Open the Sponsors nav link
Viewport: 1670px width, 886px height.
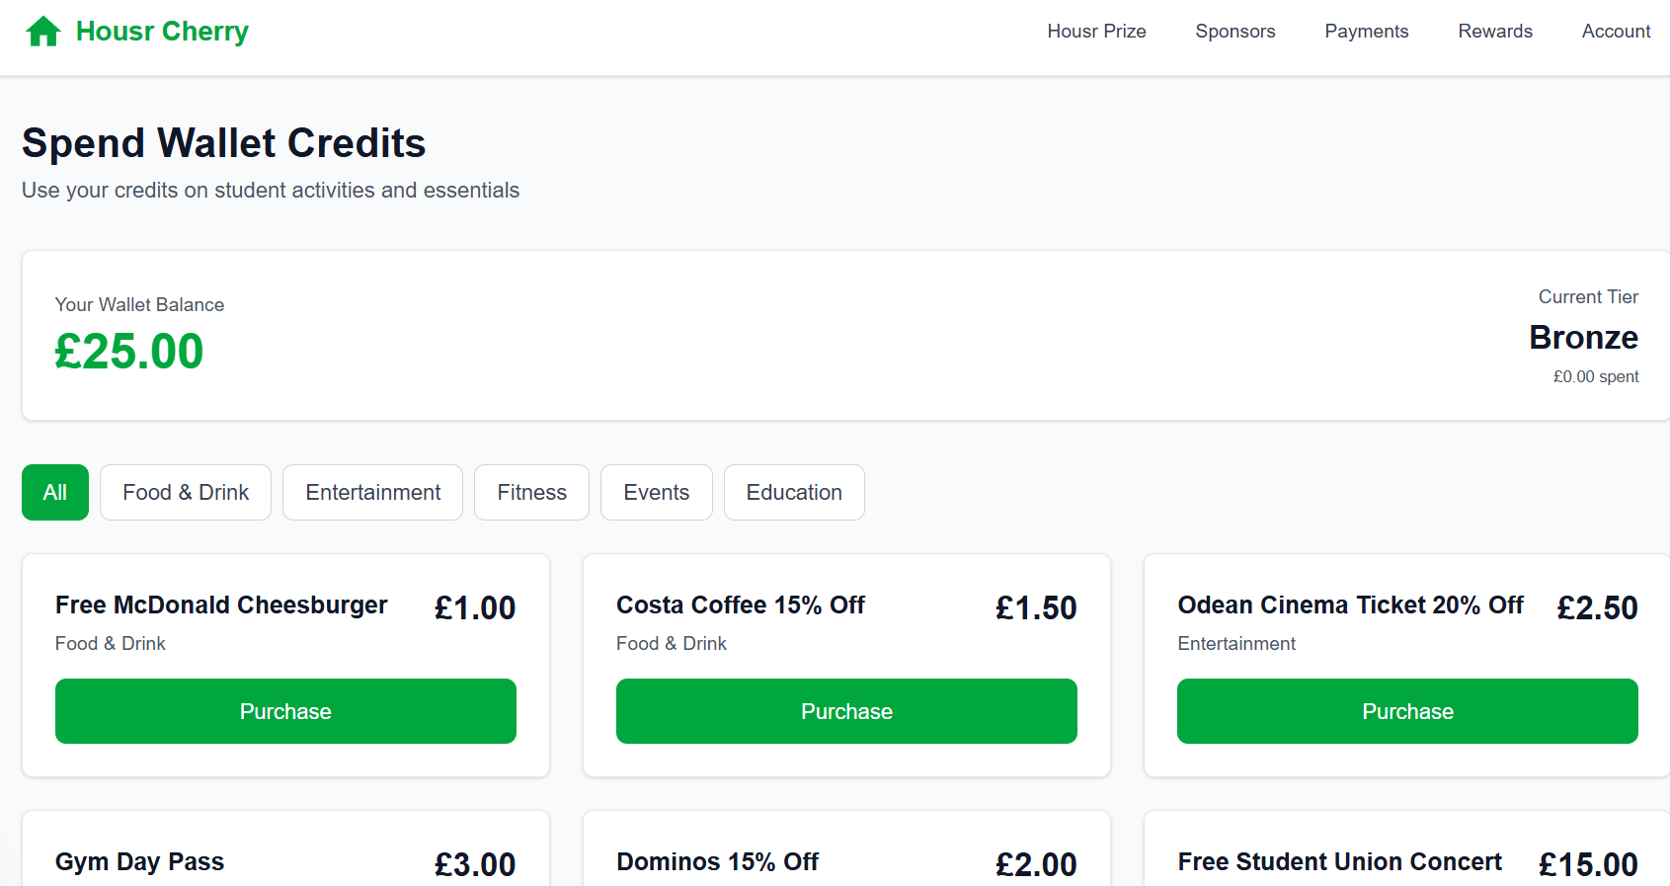(1234, 32)
